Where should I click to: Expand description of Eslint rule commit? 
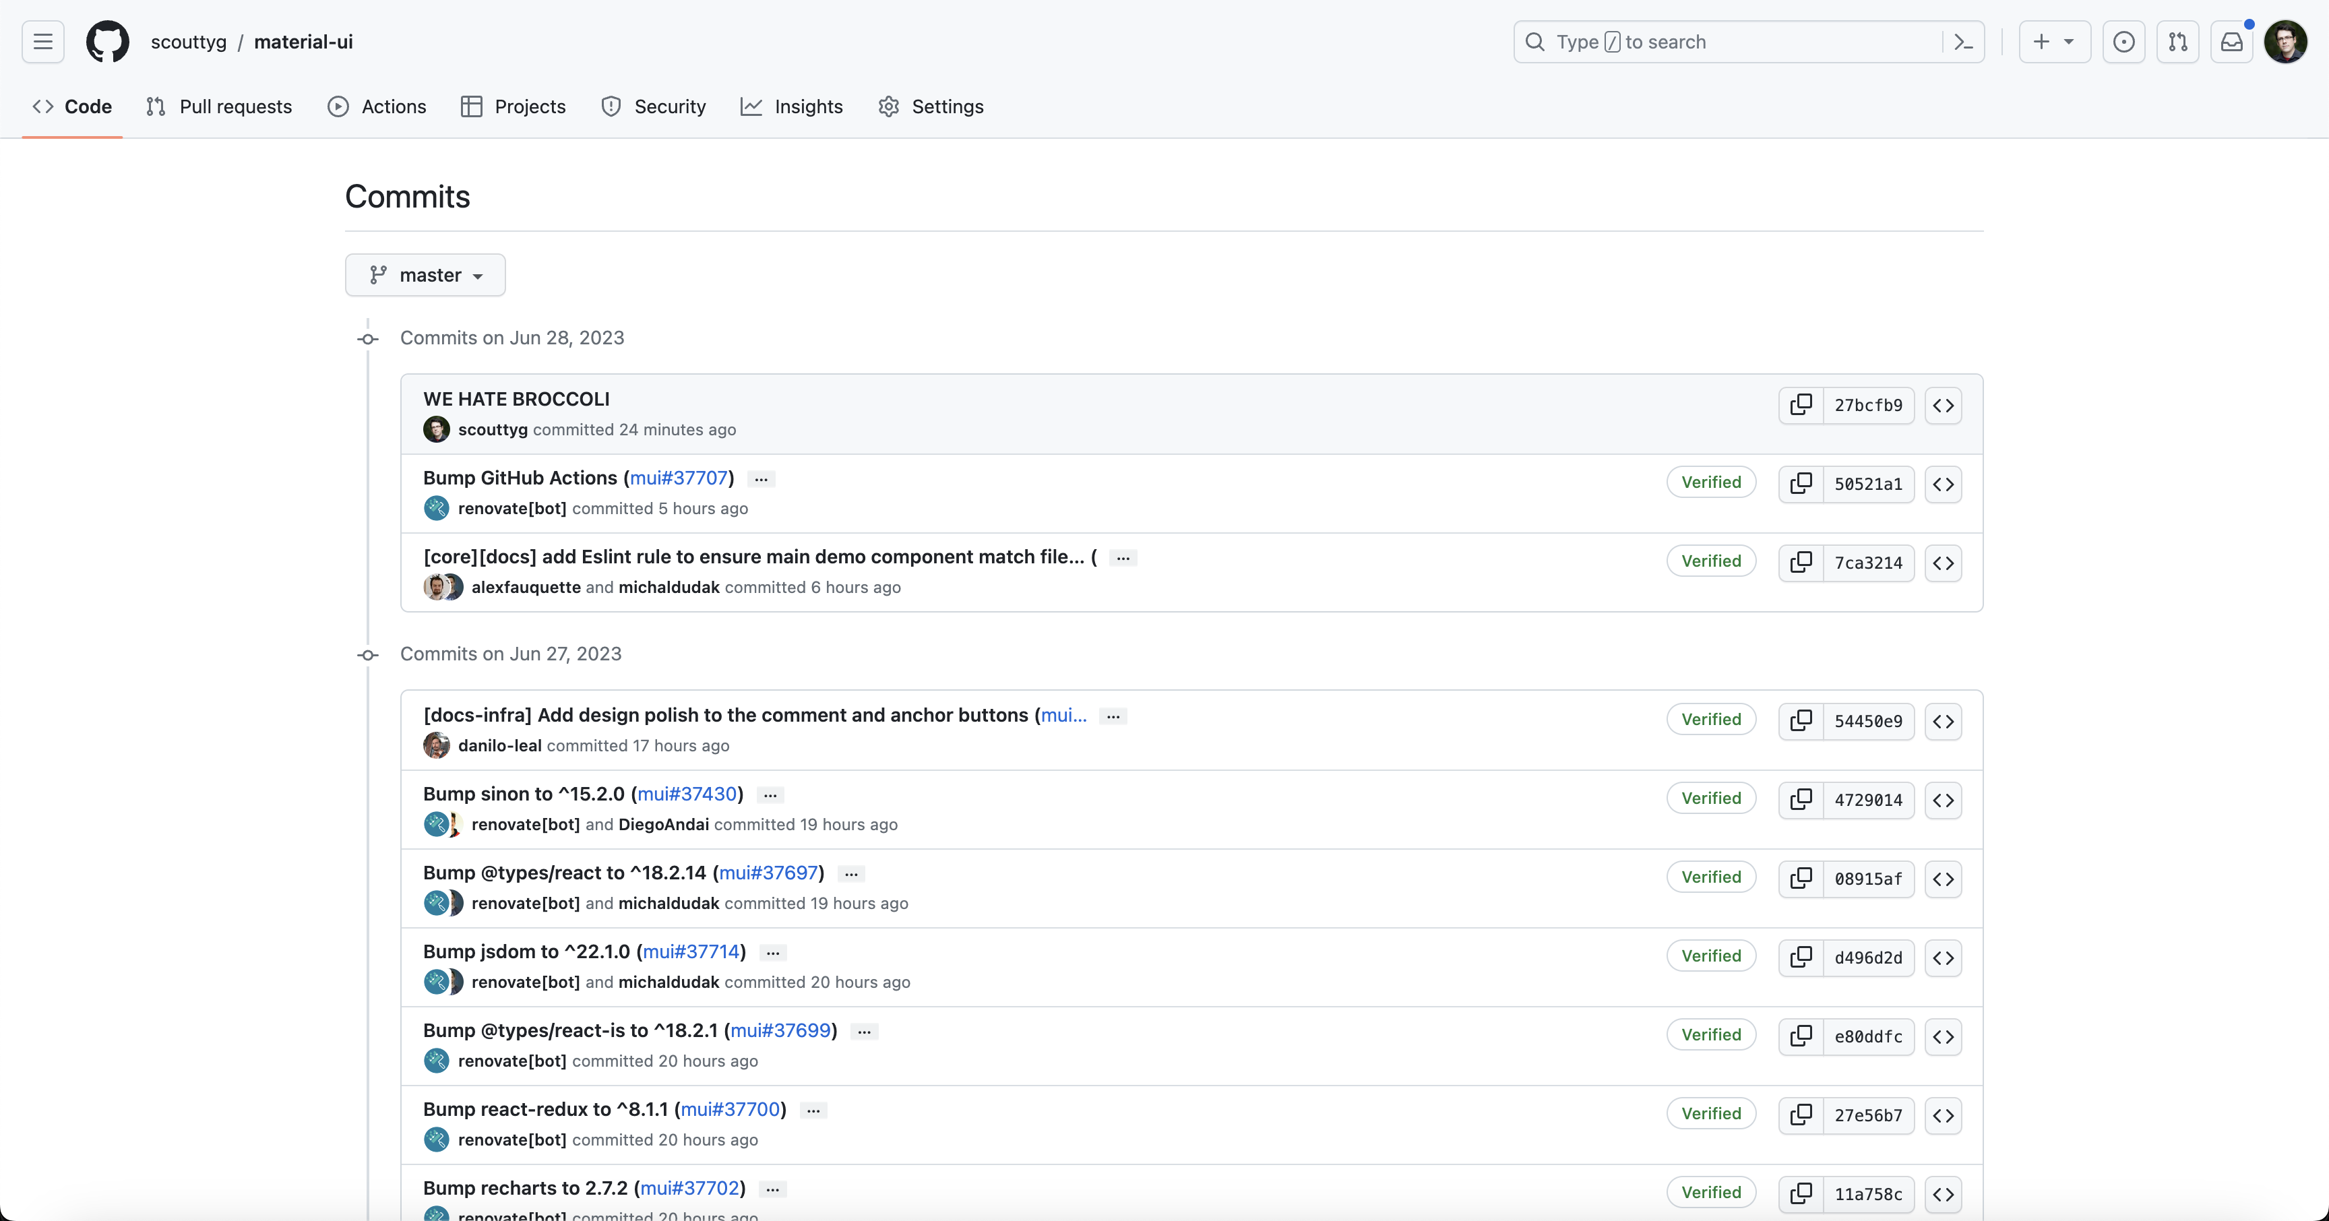(1123, 558)
